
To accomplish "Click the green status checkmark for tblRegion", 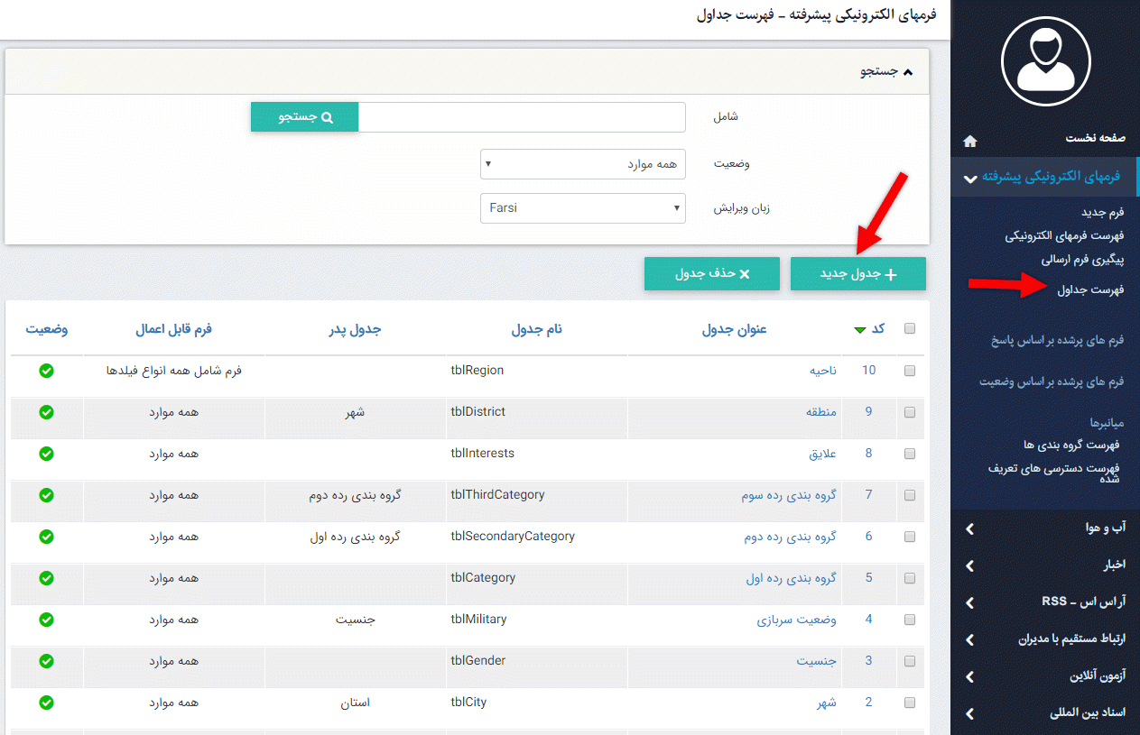I will click(46, 371).
